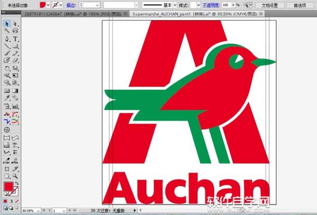
Task: Close the Supermarche_AUCHAN_pant1 document tab
Action: tap(261, 14)
